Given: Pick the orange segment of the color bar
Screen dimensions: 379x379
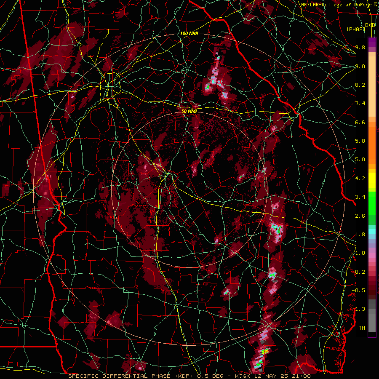Looking at the screenshot, I should coord(372,143).
